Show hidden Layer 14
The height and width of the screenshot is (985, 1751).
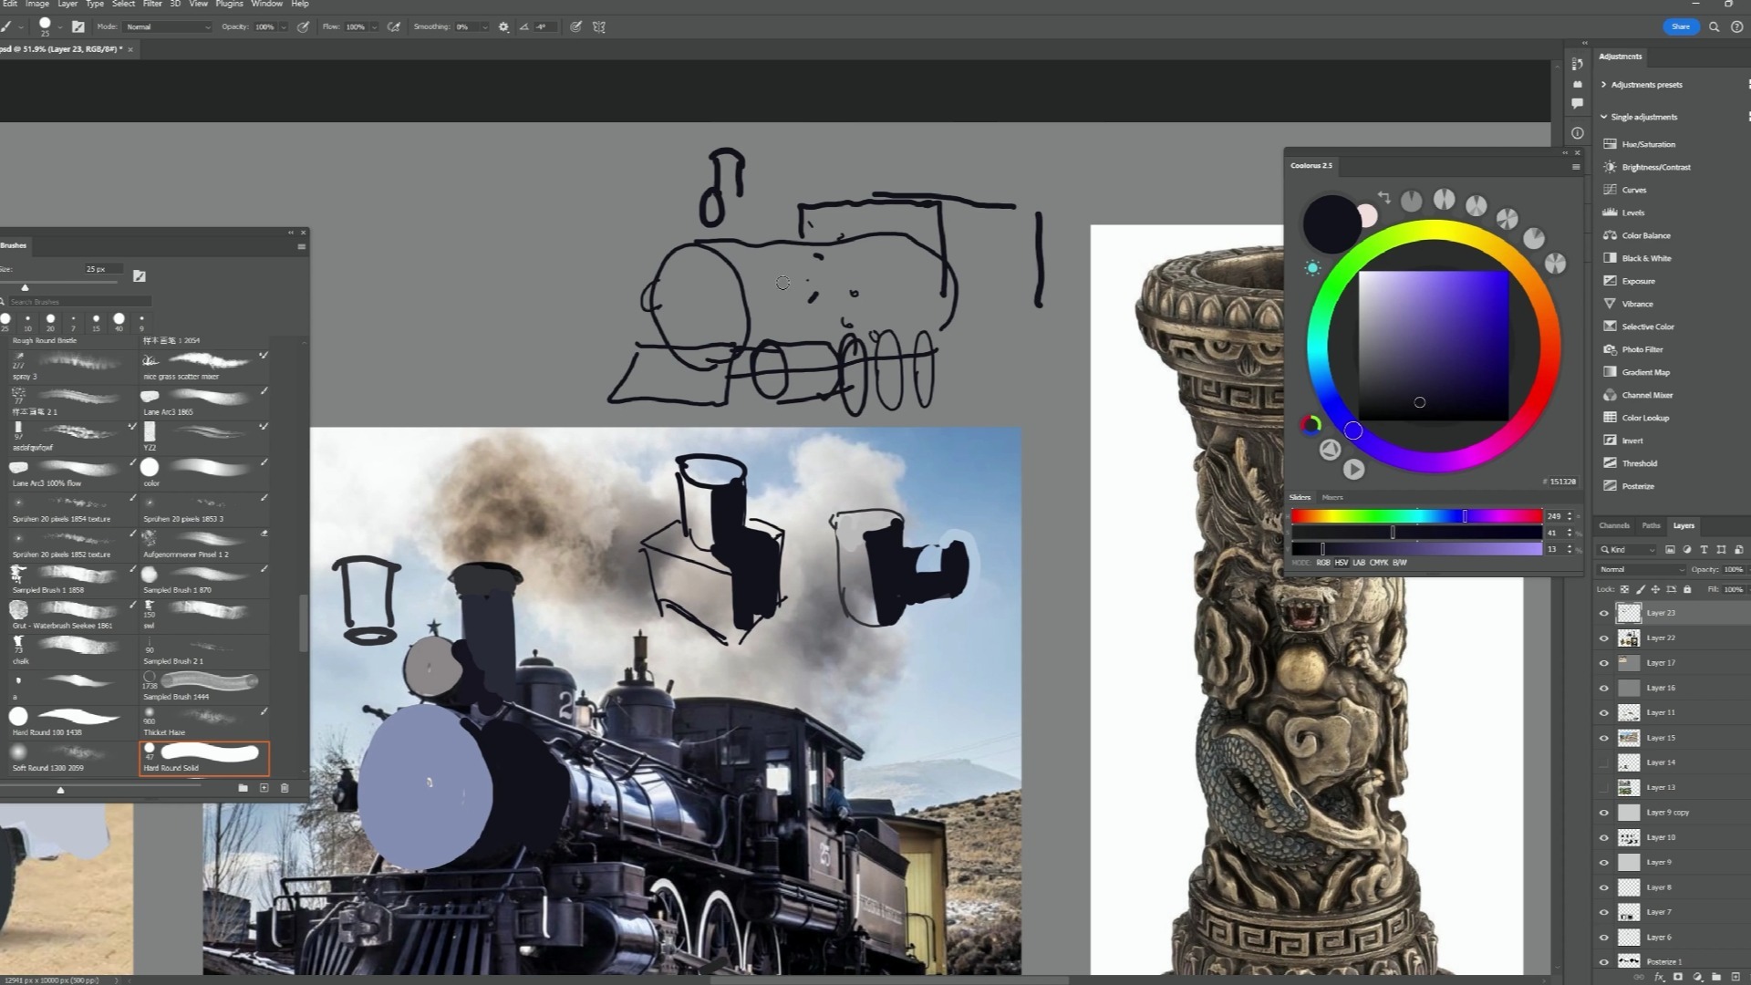pyautogui.click(x=1604, y=762)
